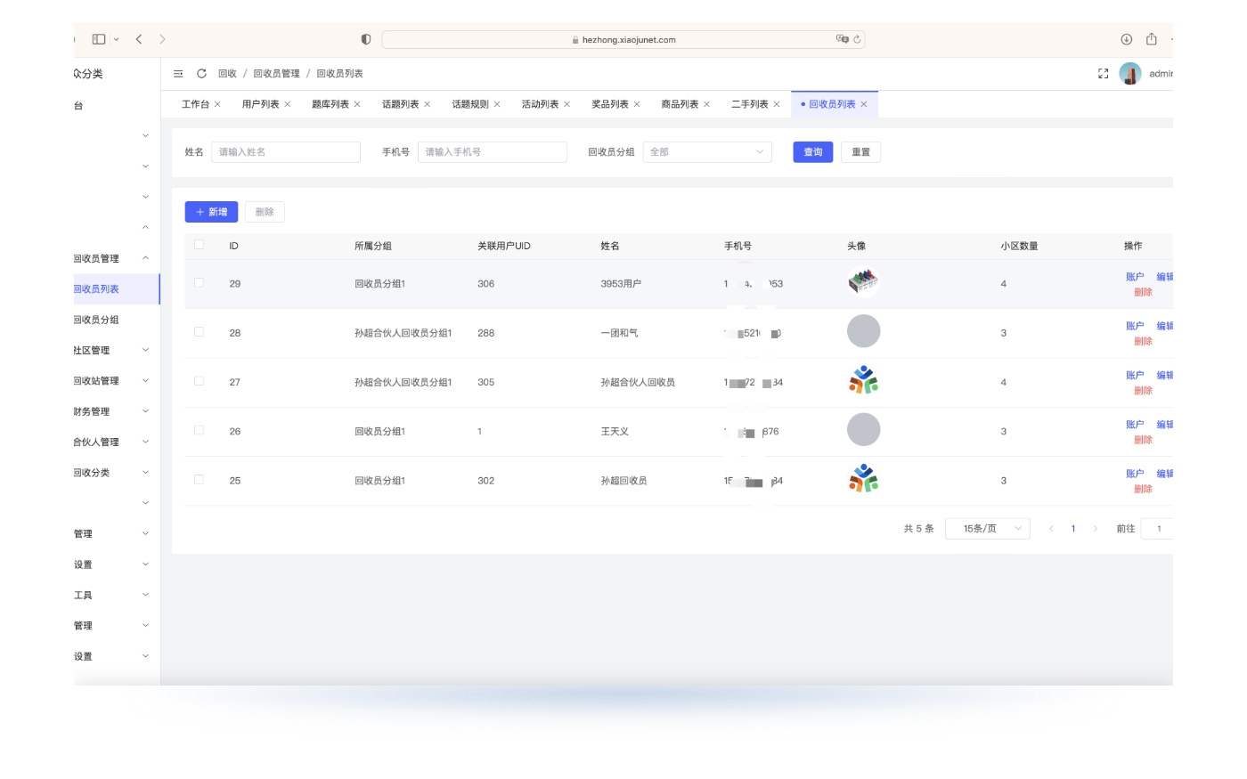Viewport: 1247px width, 779px height.
Task: Close the 商品列表 tab
Action: 707,104
